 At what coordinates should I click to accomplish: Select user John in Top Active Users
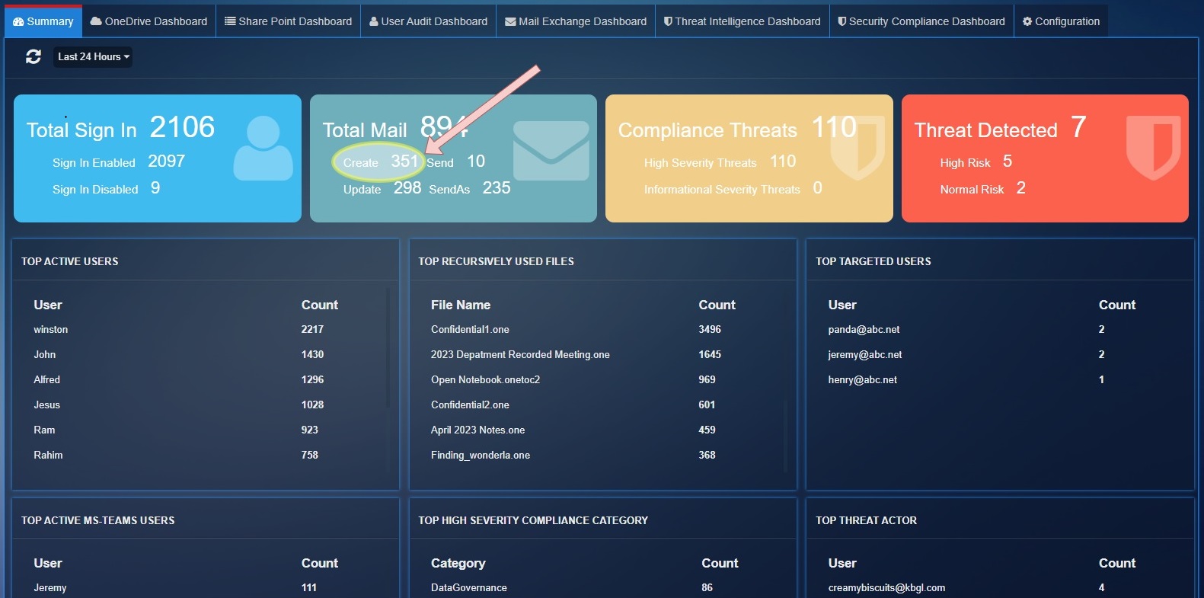tap(45, 355)
